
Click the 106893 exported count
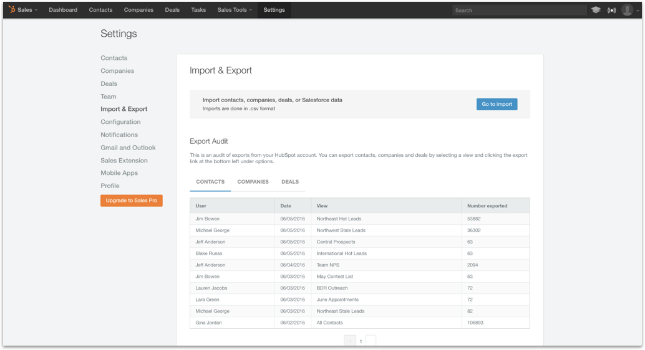[x=475, y=323]
